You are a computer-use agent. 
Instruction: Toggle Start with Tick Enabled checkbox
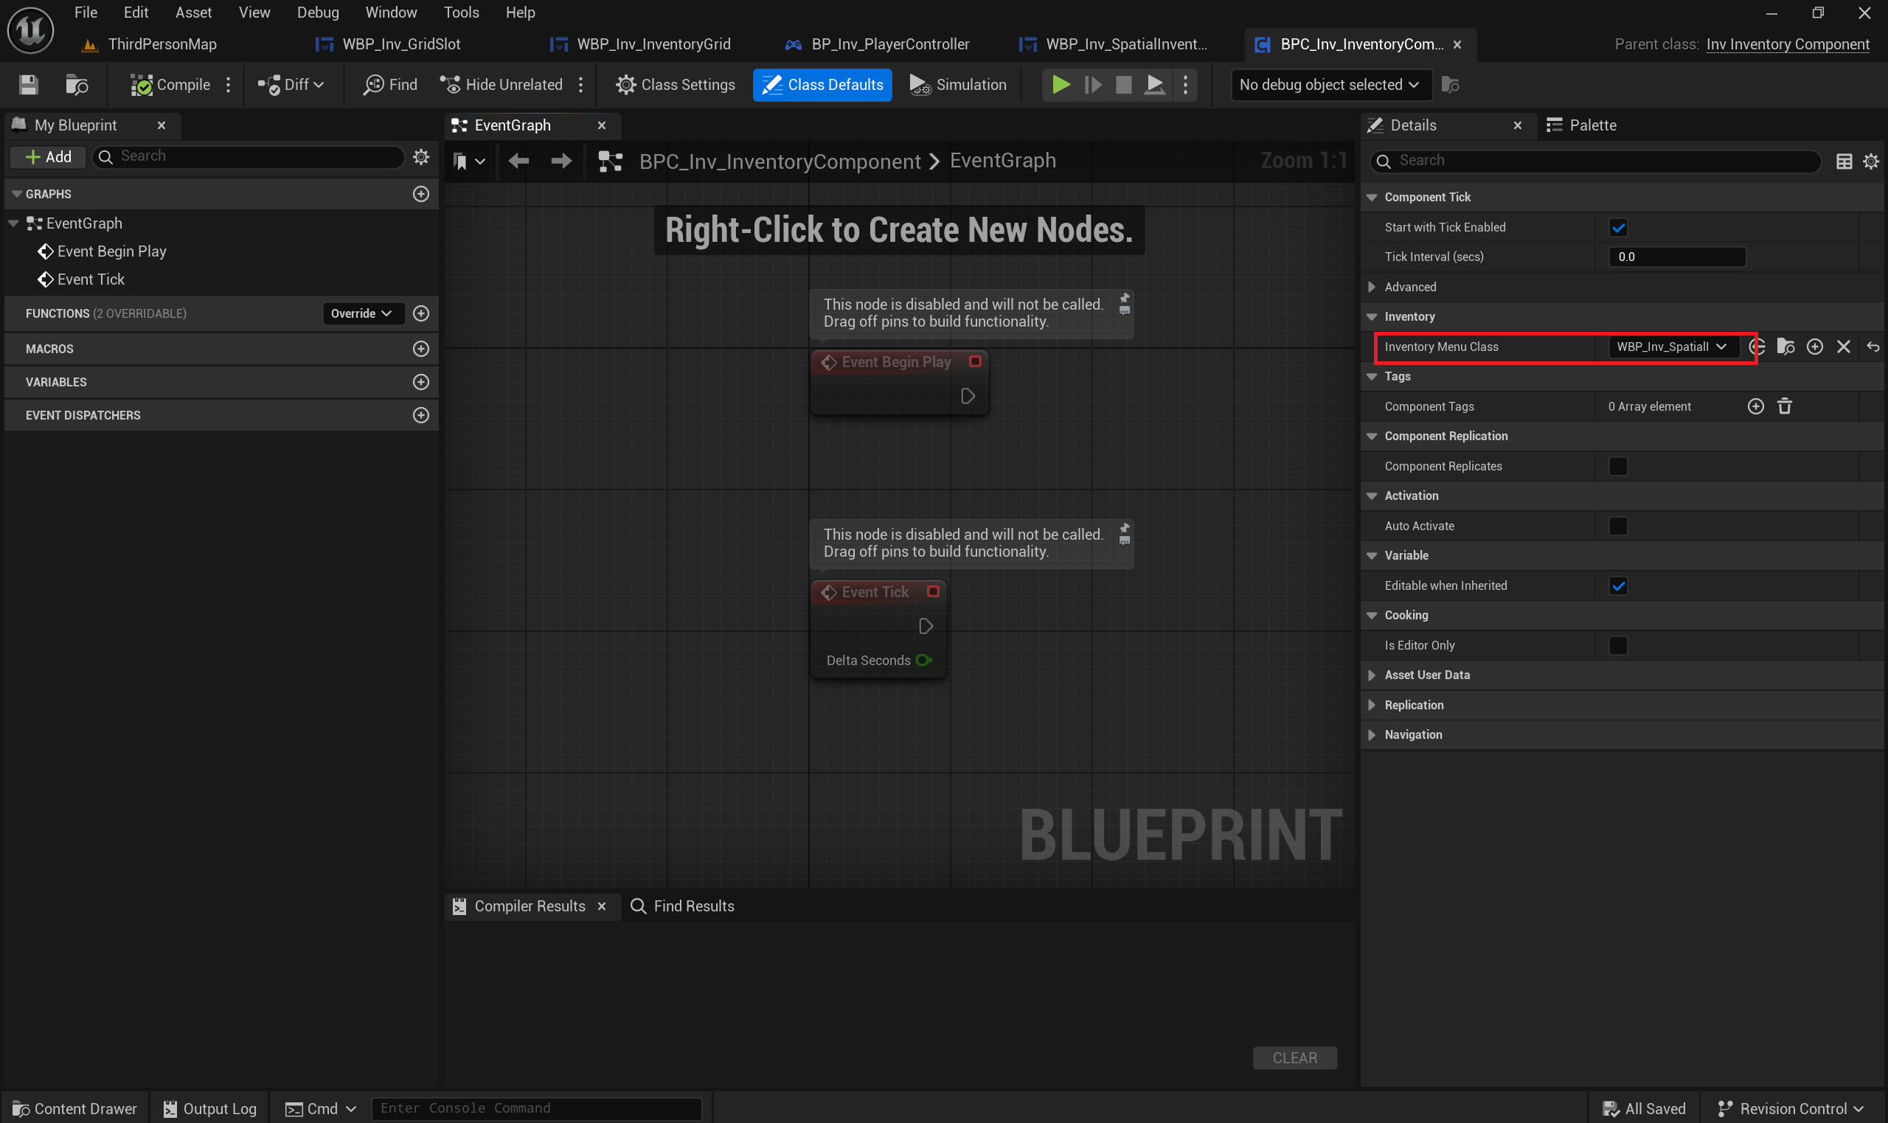1618,227
